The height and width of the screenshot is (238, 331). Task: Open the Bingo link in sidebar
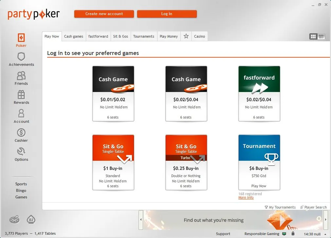21,190
